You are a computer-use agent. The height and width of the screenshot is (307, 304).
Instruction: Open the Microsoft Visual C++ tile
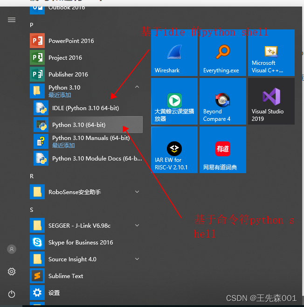271,53
